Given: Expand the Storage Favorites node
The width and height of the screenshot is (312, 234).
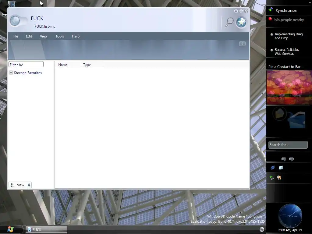Looking at the screenshot, I should click(11, 73).
